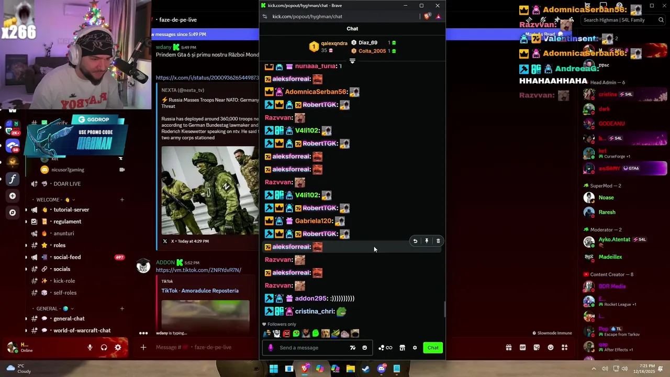
Task: Click the Kick chat microphone icon
Action: coord(271,348)
